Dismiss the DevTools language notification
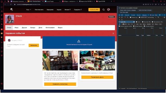Viewport: 166px width, 93px height. pyautogui.click(x=164, y=10)
